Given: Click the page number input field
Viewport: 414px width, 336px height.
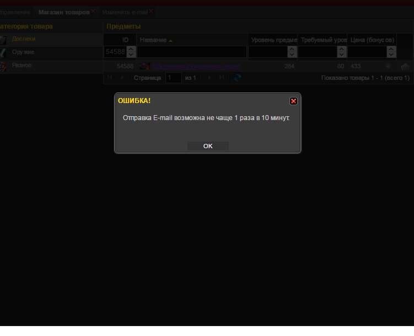Looking at the screenshot, I should pyautogui.click(x=173, y=78).
